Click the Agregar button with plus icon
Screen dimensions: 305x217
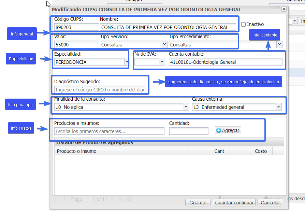(x=228, y=130)
